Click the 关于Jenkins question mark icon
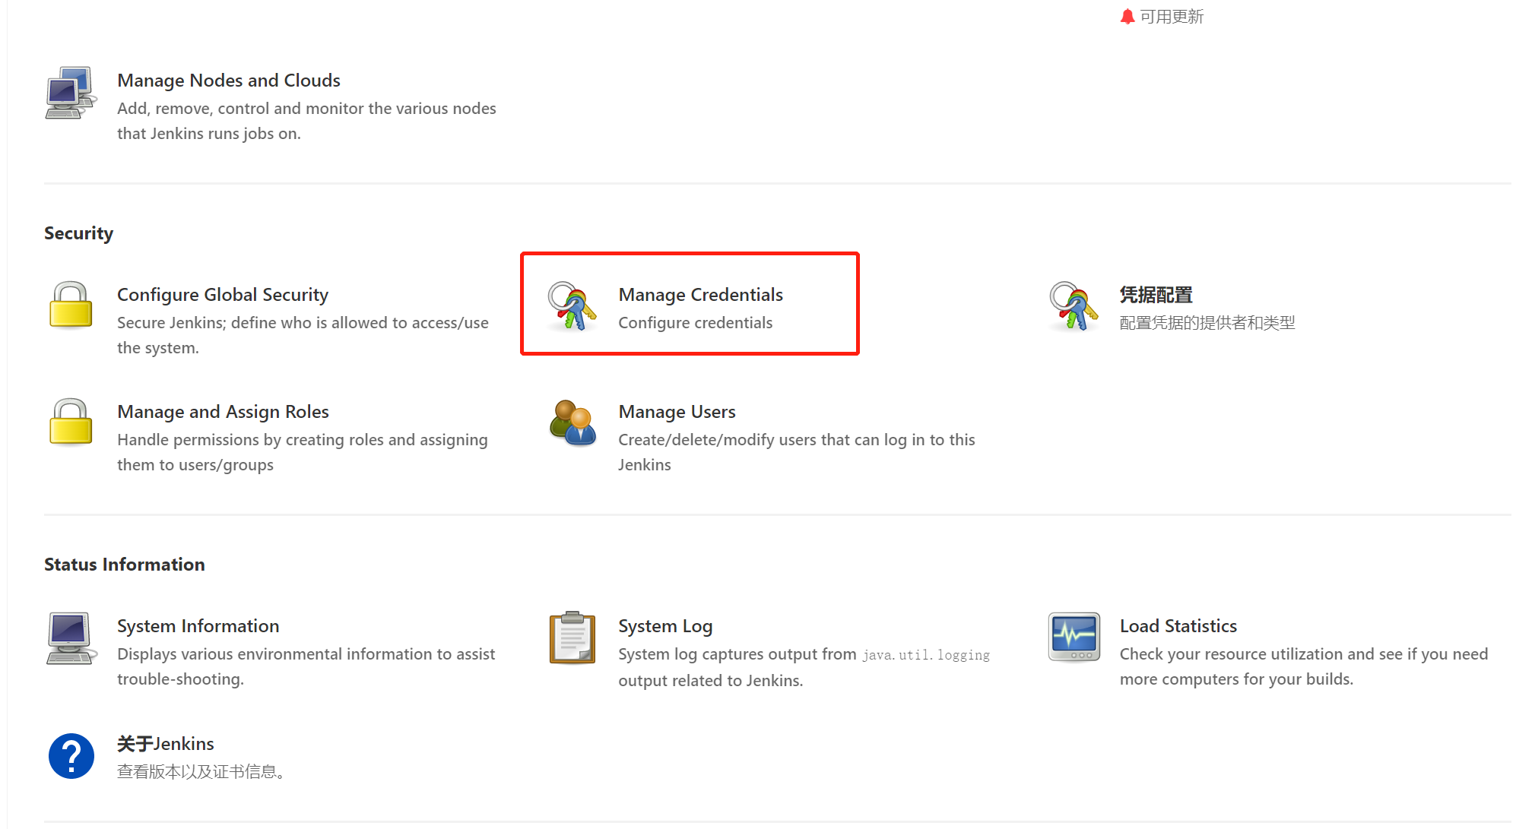The height and width of the screenshot is (829, 1535). 71,755
